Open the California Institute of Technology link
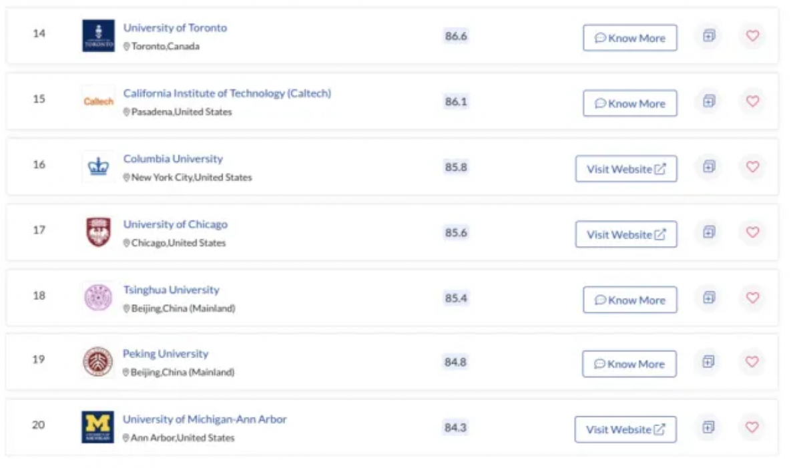This screenshot has width=801, height=468. 227,93
